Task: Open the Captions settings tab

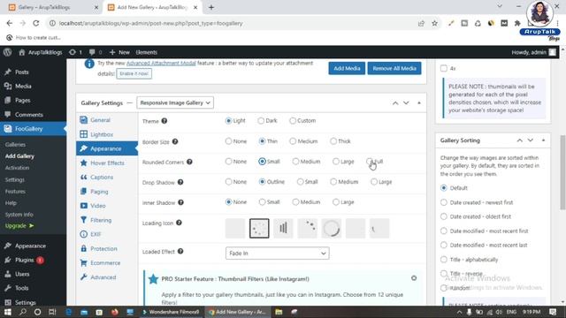Action: [x=102, y=178]
